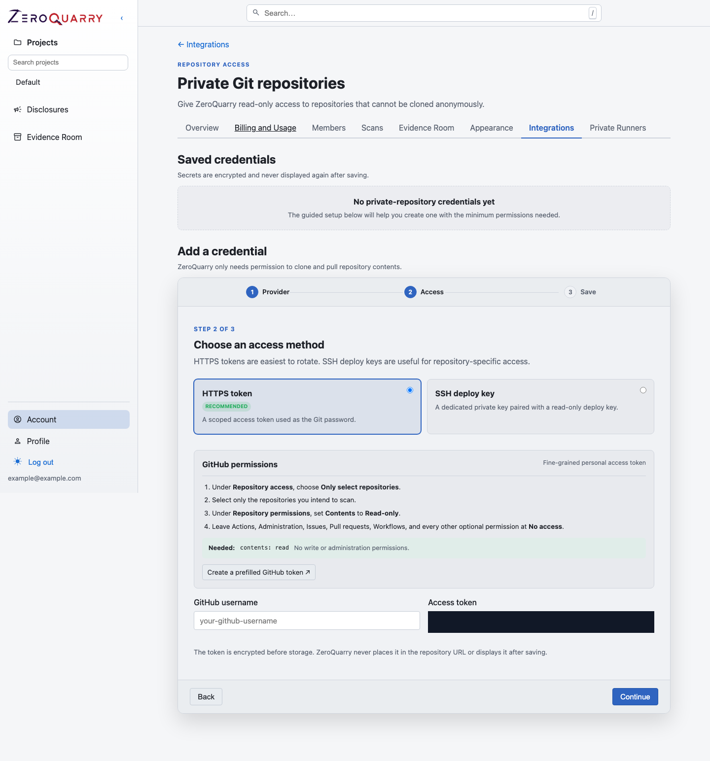Click the step 1 Provider circle
710x761 pixels.
click(252, 292)
